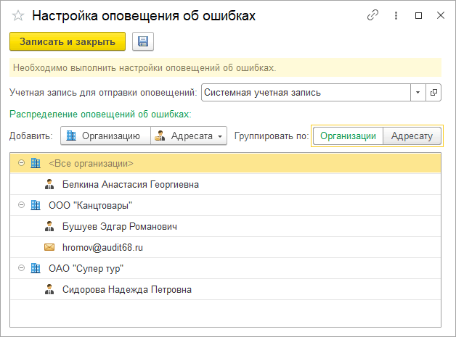Collapse the ООО "Канцтовары" node

[x=21, y=205]
